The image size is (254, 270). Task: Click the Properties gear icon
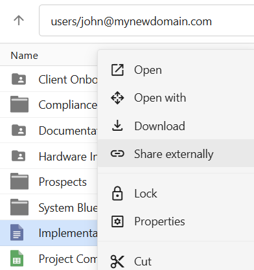point(117,221)
